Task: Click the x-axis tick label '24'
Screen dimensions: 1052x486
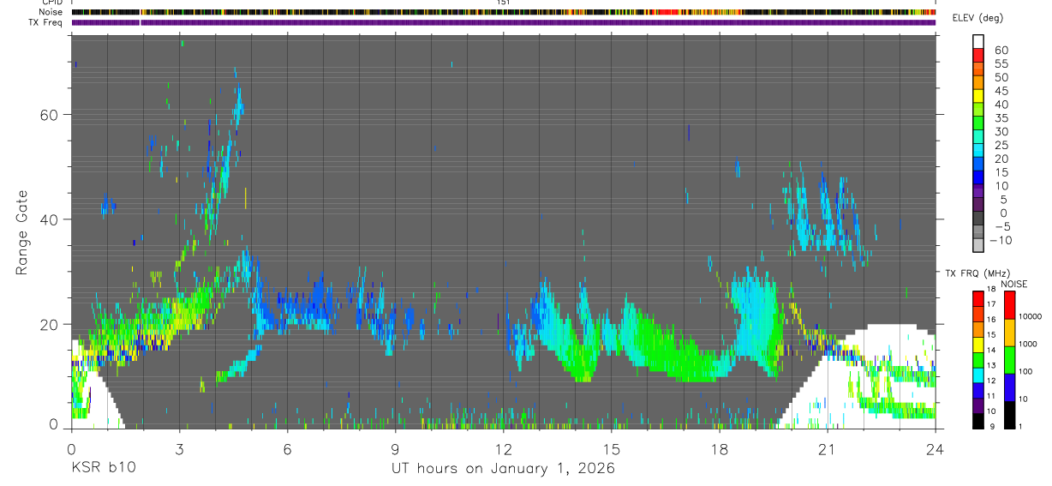Action: click(x=935, y=448)
